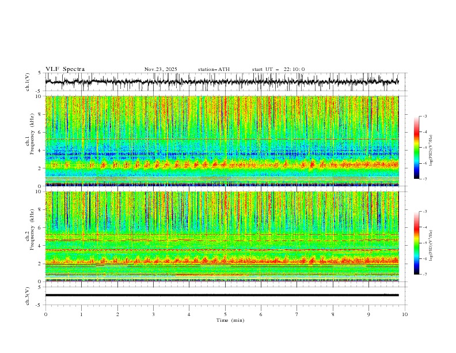Click the '-3' tick on upper colorbar
Viewport: 456px width, 353px height.
tap(424, 116)
